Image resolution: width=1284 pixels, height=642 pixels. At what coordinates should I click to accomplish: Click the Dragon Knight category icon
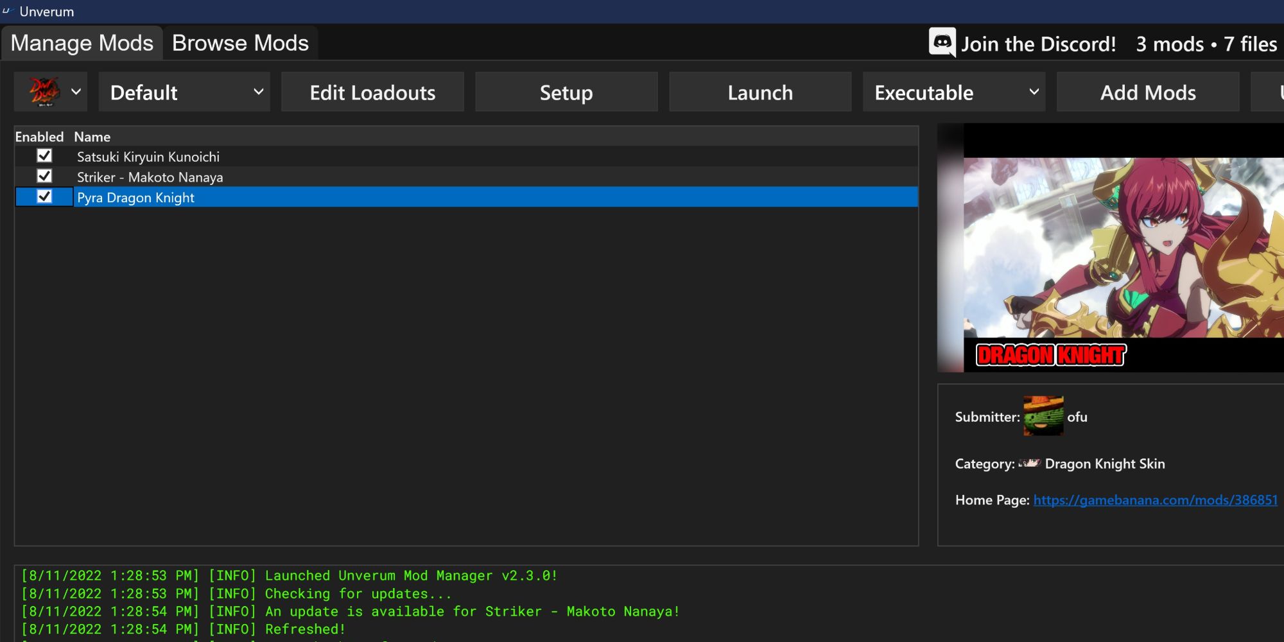coord(1029,463)
